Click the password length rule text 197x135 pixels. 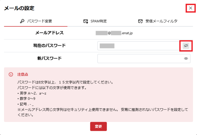(66, 83)
